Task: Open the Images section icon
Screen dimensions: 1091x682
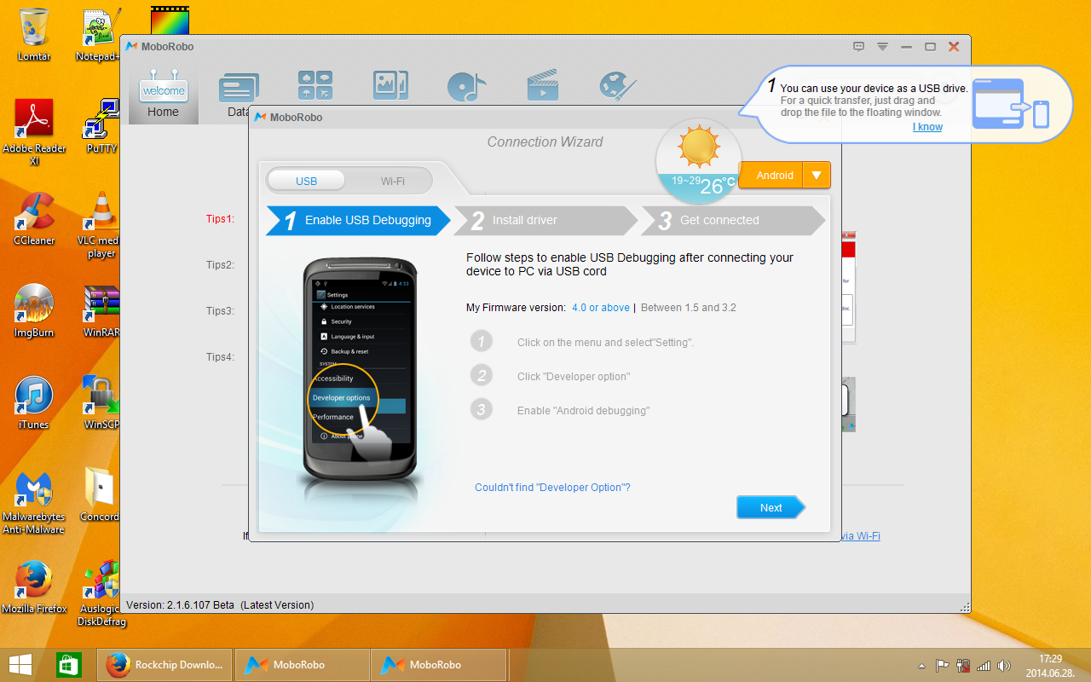Action: tap(390, 86)
